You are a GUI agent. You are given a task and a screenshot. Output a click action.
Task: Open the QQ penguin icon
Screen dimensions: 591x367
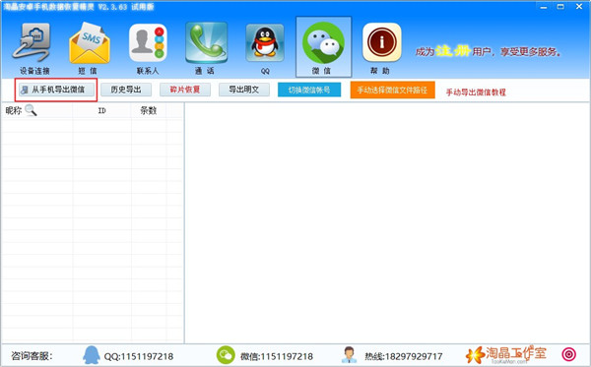[265, 42]
